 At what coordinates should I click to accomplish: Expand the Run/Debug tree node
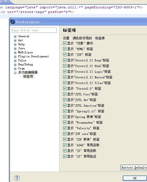15,65
